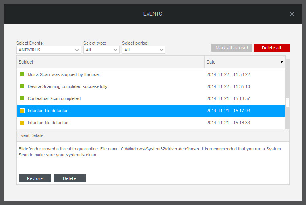Click the Event Details section header
306x205 pixels.
(153, 135)
